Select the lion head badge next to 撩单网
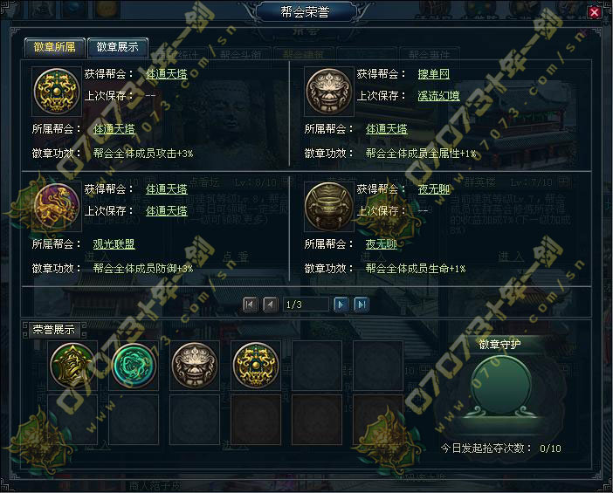 tap(329, 92)
